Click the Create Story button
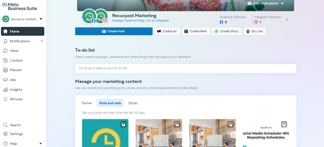Viewport: 324px width, 147px height. pyautogui.click(x=227, y=31)
